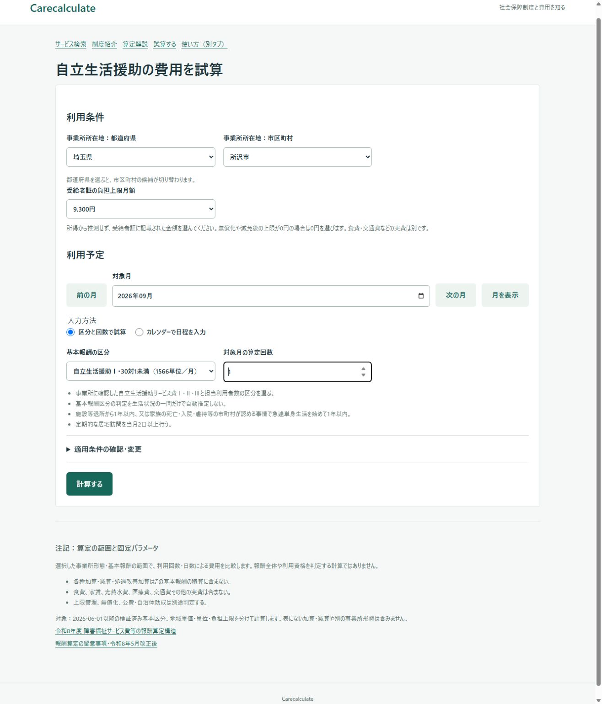The height and width of the screenshot is (704, 602).
Task: Click the Carecalculate logo in header
Action: 63,8
